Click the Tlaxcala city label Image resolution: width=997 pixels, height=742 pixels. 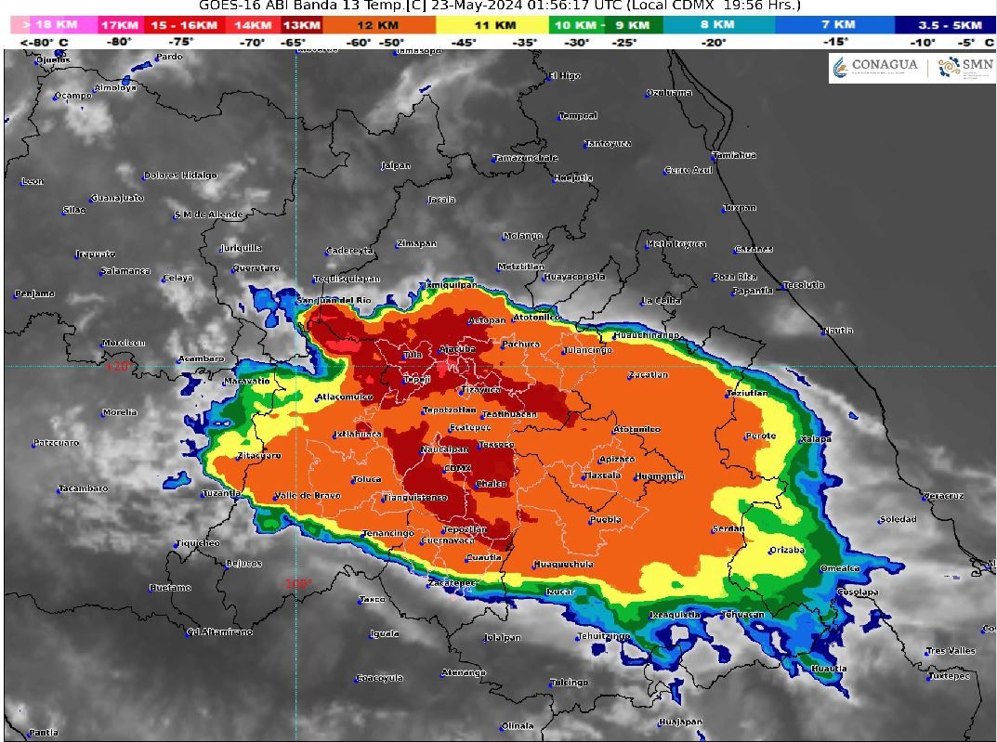point(601,475)
